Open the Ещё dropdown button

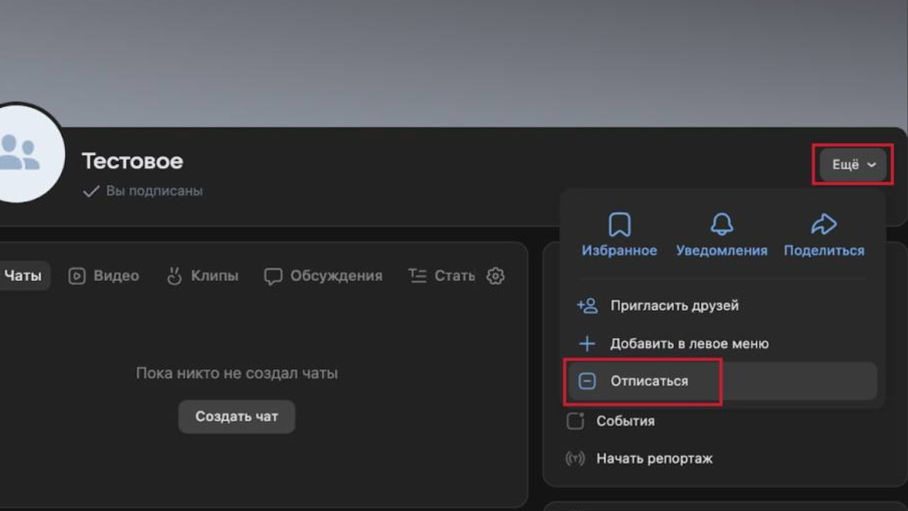(853, 165)
